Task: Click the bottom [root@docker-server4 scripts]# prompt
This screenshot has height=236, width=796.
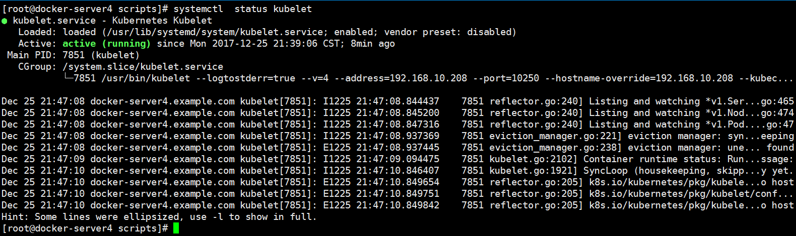Action: click(x=85, y=228)
